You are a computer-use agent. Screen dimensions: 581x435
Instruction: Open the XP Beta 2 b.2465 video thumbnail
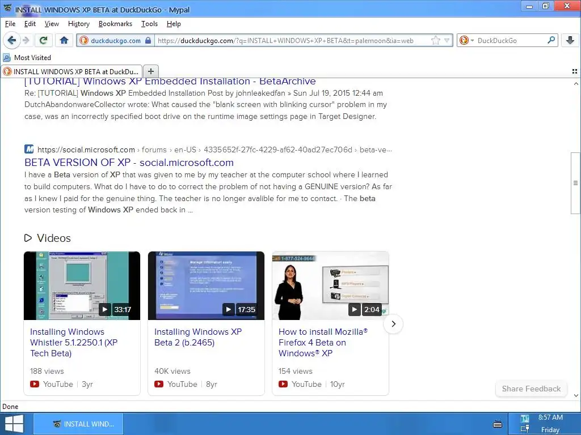pos(206,285)
